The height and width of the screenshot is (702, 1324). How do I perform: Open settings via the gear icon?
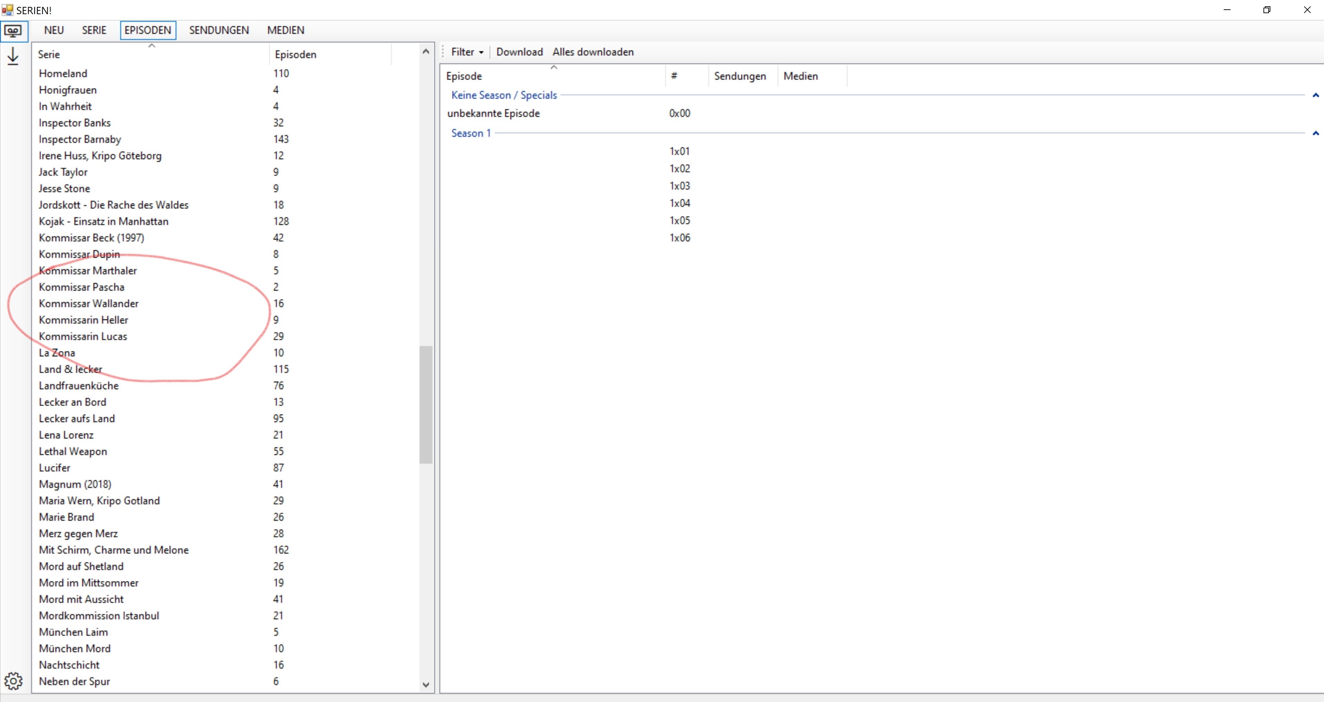point(13,681)
